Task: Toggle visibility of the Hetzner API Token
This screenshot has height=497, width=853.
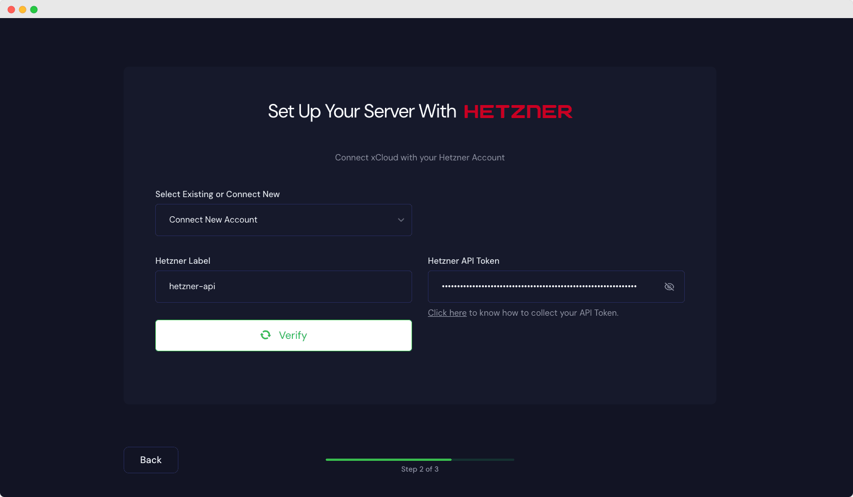Action: (x=670, y=286)
